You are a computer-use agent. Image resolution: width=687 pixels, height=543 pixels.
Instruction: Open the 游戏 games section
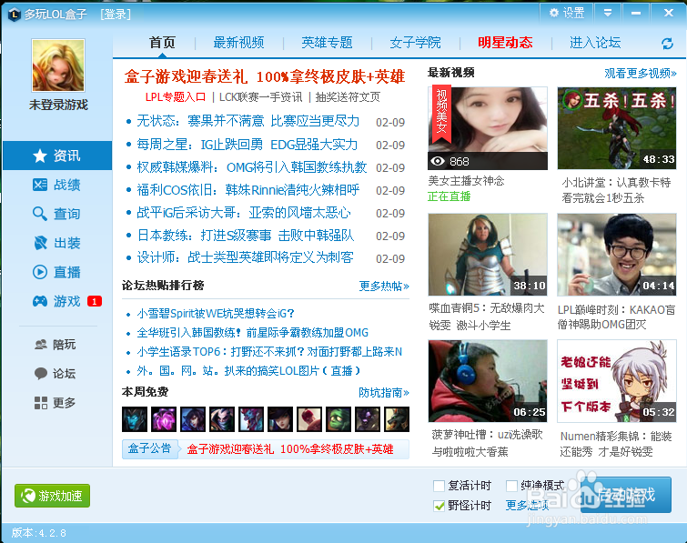pyautogui.click(x=57, y=301)
